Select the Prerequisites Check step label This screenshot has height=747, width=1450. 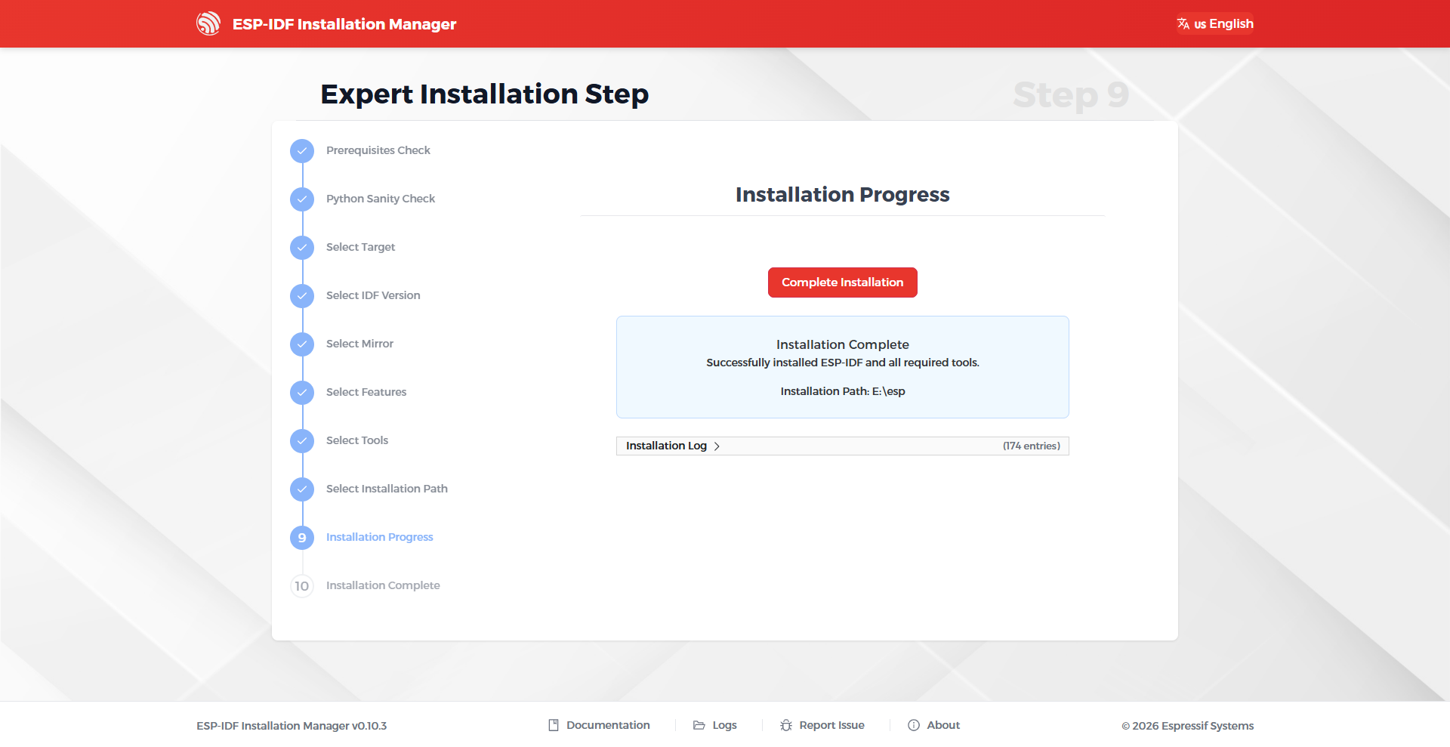click(378, 150)
